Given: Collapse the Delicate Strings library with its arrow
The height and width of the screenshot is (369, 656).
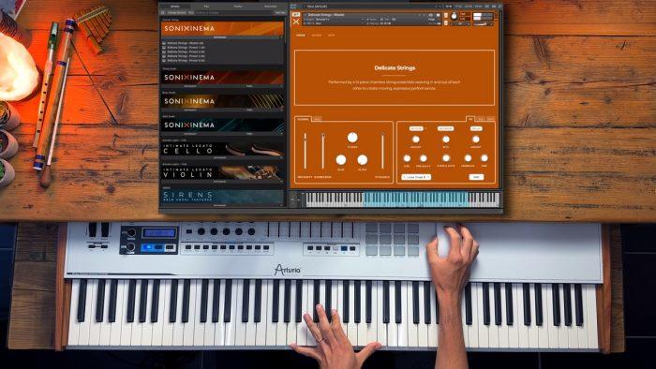Looking at the screenshot, I should pos(281,37).
